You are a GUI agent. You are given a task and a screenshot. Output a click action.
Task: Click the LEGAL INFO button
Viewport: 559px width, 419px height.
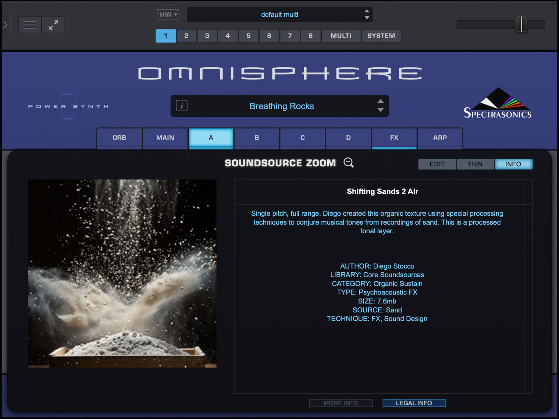tap(414, 403)
